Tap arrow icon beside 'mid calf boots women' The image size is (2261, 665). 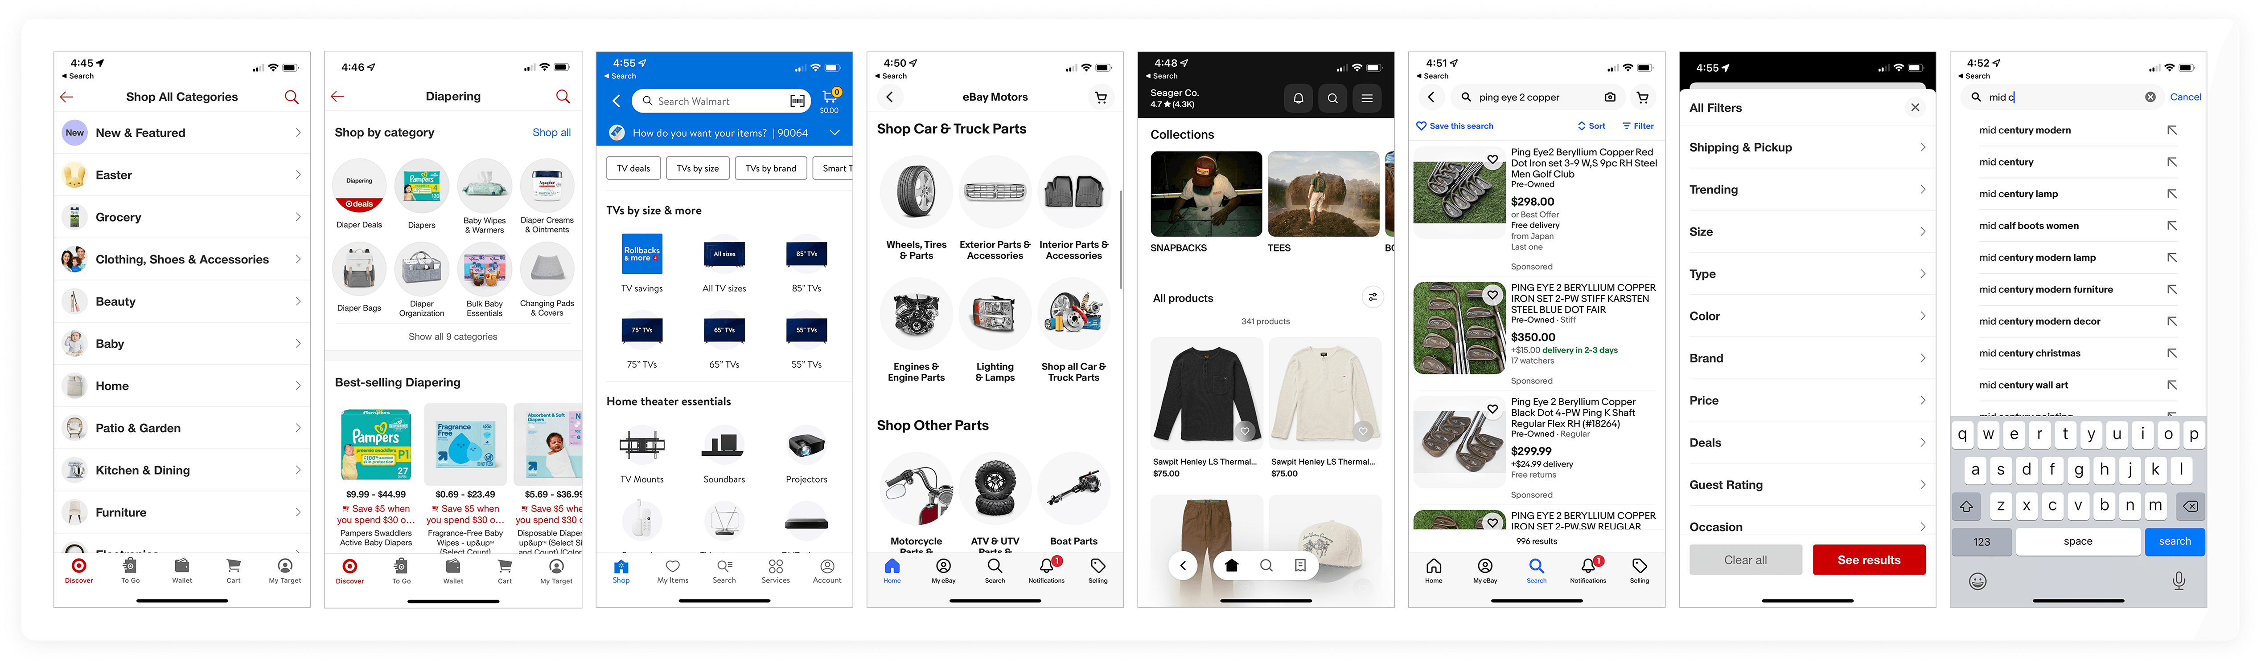coord(2171,226)
